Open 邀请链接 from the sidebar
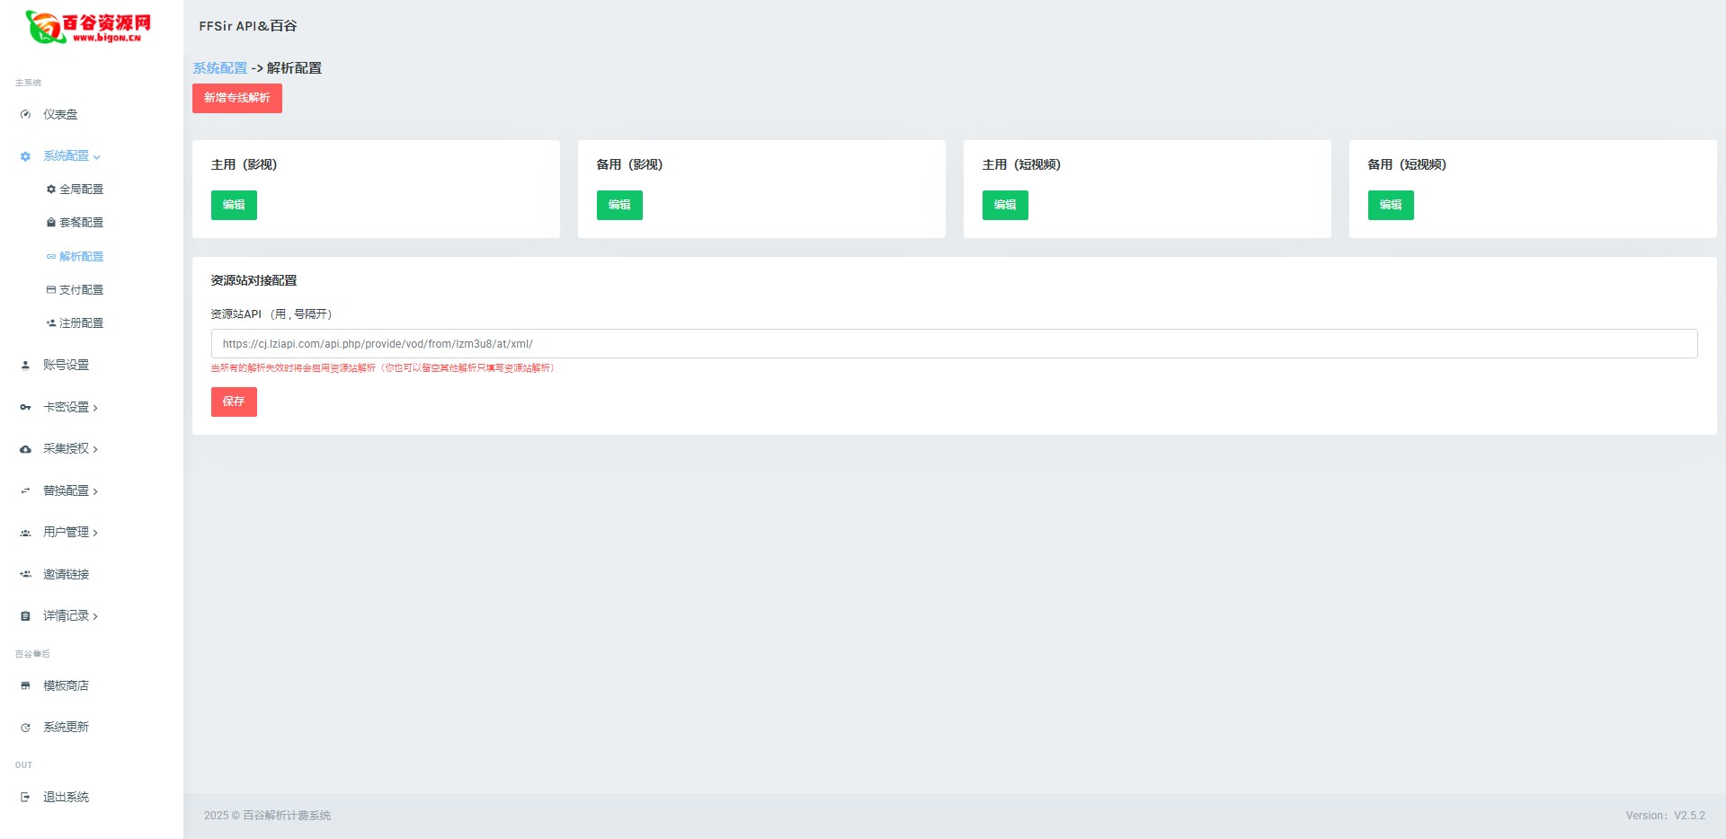This screenshot has width=1726, height=839. (x=66, y=575)
